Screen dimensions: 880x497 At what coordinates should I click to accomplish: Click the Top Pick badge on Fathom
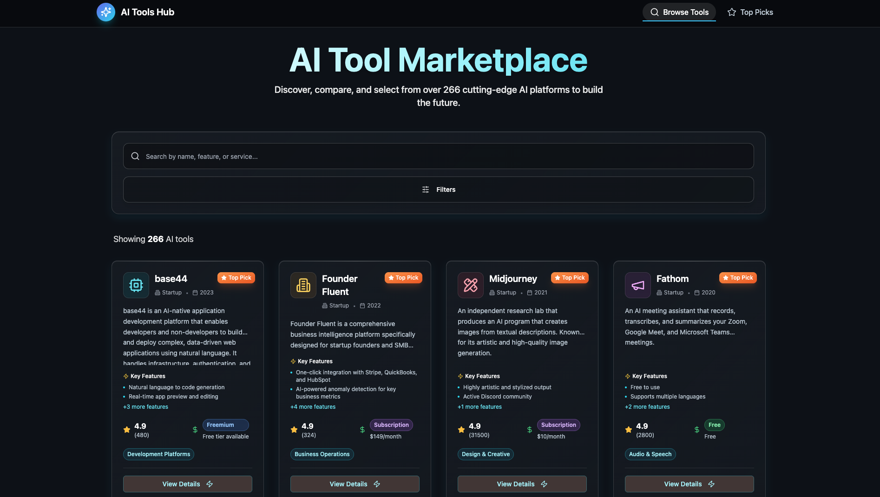pyautogui.click(x=738, y=278)
